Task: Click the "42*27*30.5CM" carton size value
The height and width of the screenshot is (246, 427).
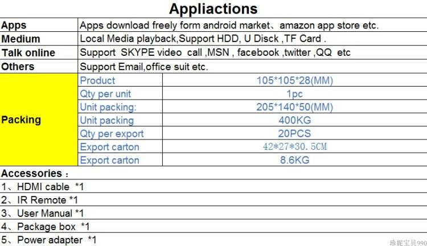Action: 294,147
